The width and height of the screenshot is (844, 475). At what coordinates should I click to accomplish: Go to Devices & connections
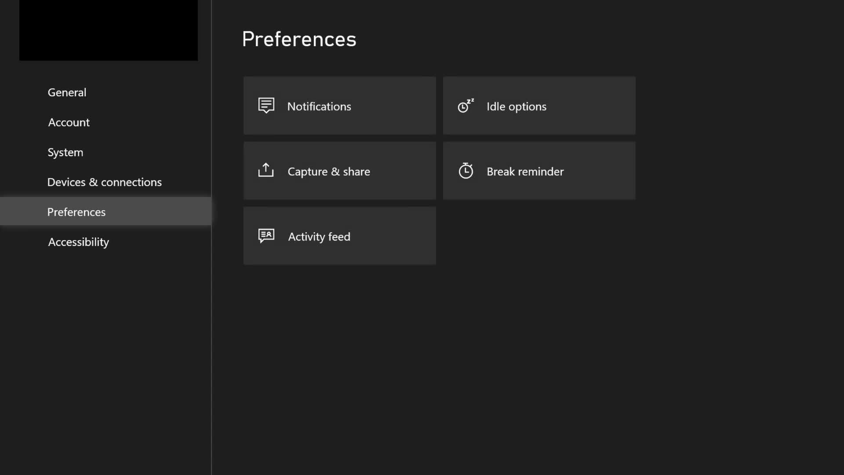point(105,182)
